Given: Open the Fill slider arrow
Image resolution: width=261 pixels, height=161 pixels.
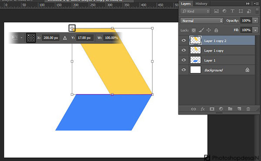Looking at the screenshot, I should (x=255, y=30).
